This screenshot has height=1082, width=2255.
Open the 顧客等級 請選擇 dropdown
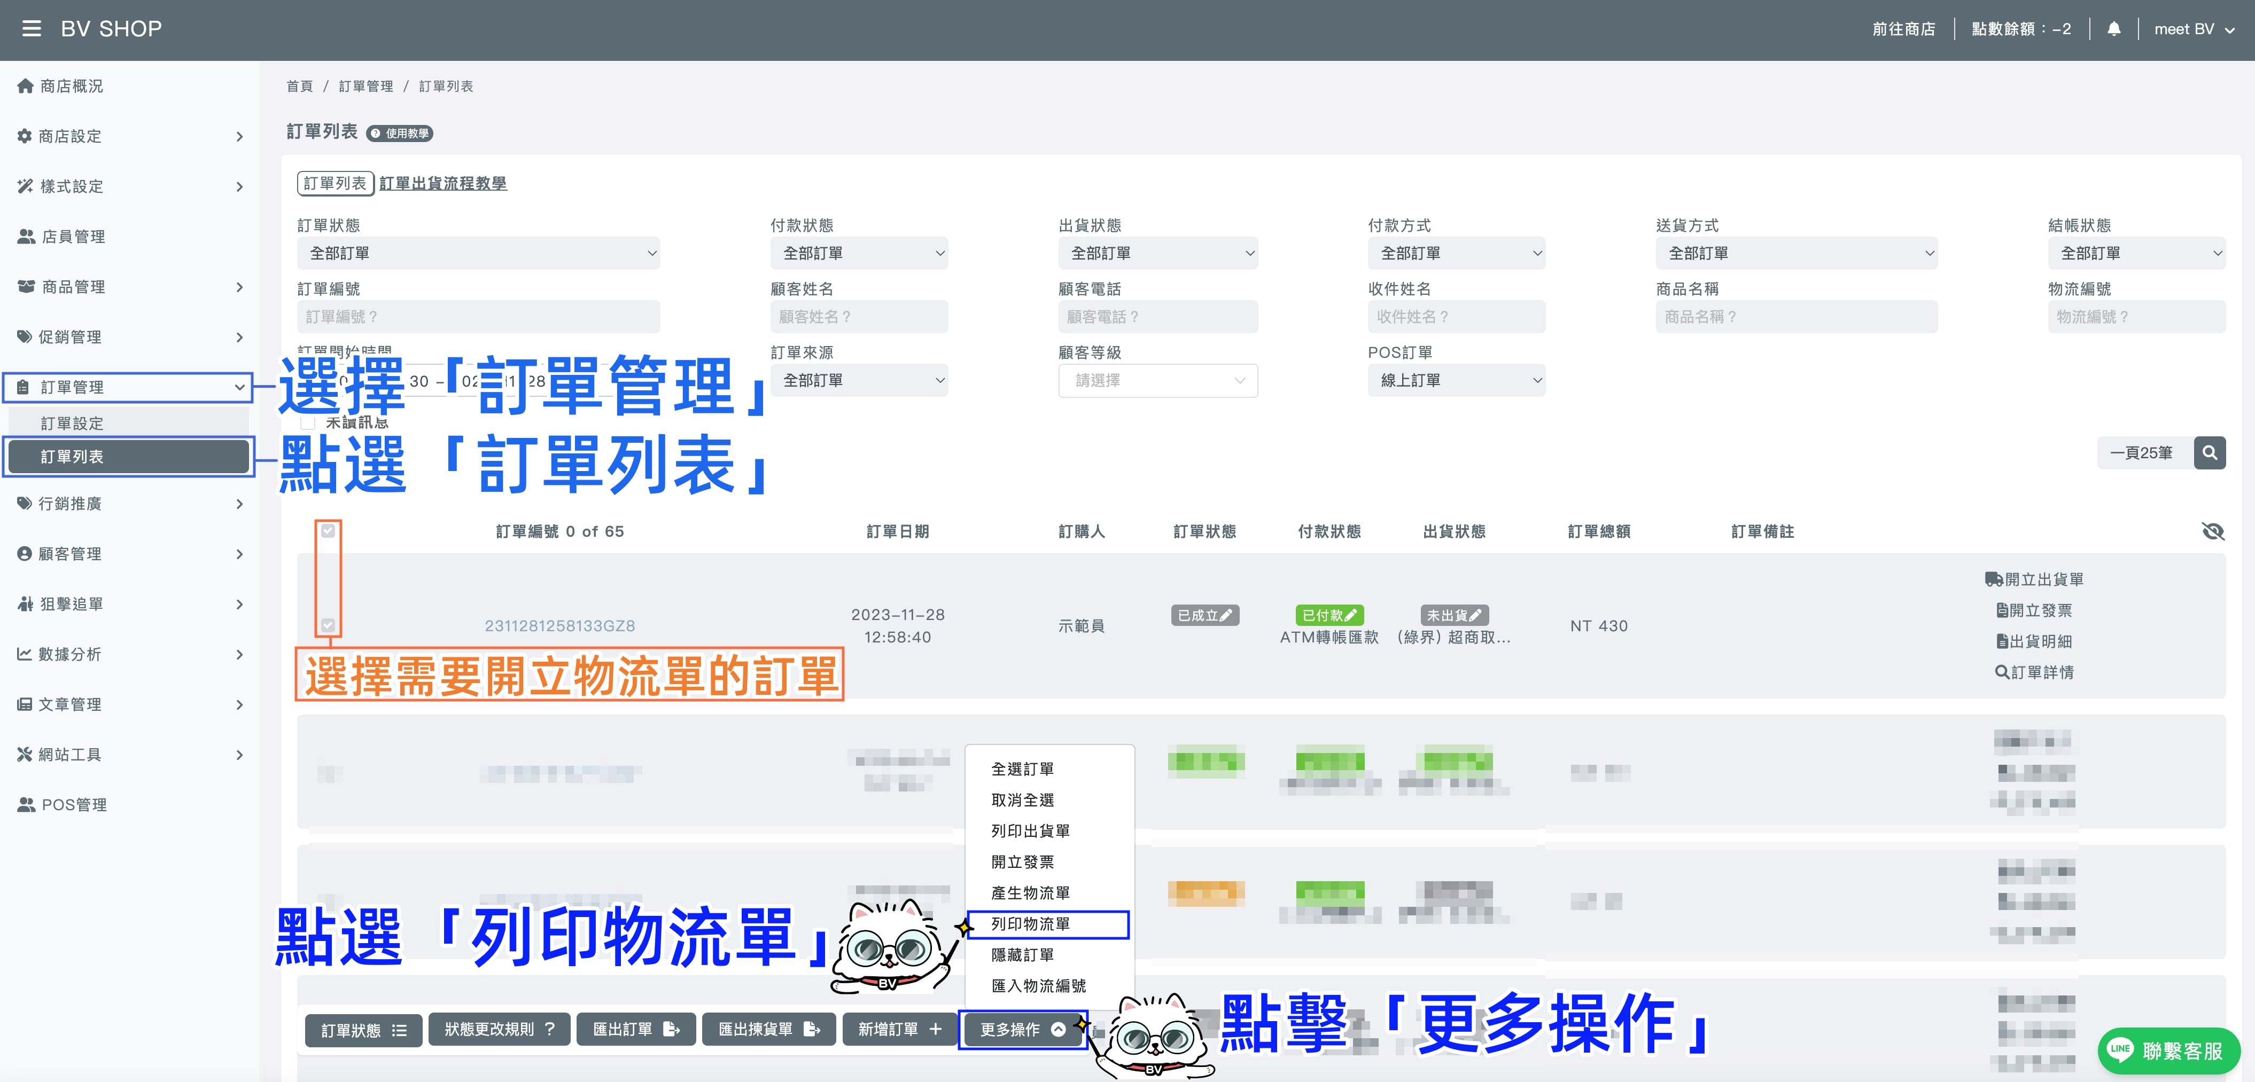tap(1157, 380)
